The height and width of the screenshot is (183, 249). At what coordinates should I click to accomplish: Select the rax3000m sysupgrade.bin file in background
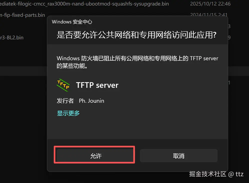84,4
